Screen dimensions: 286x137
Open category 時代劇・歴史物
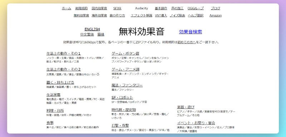coord(124,110)
